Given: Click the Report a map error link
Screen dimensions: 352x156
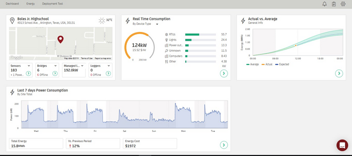Looking at the screenshot, I should pyautogui.click(x=103, y=58).
